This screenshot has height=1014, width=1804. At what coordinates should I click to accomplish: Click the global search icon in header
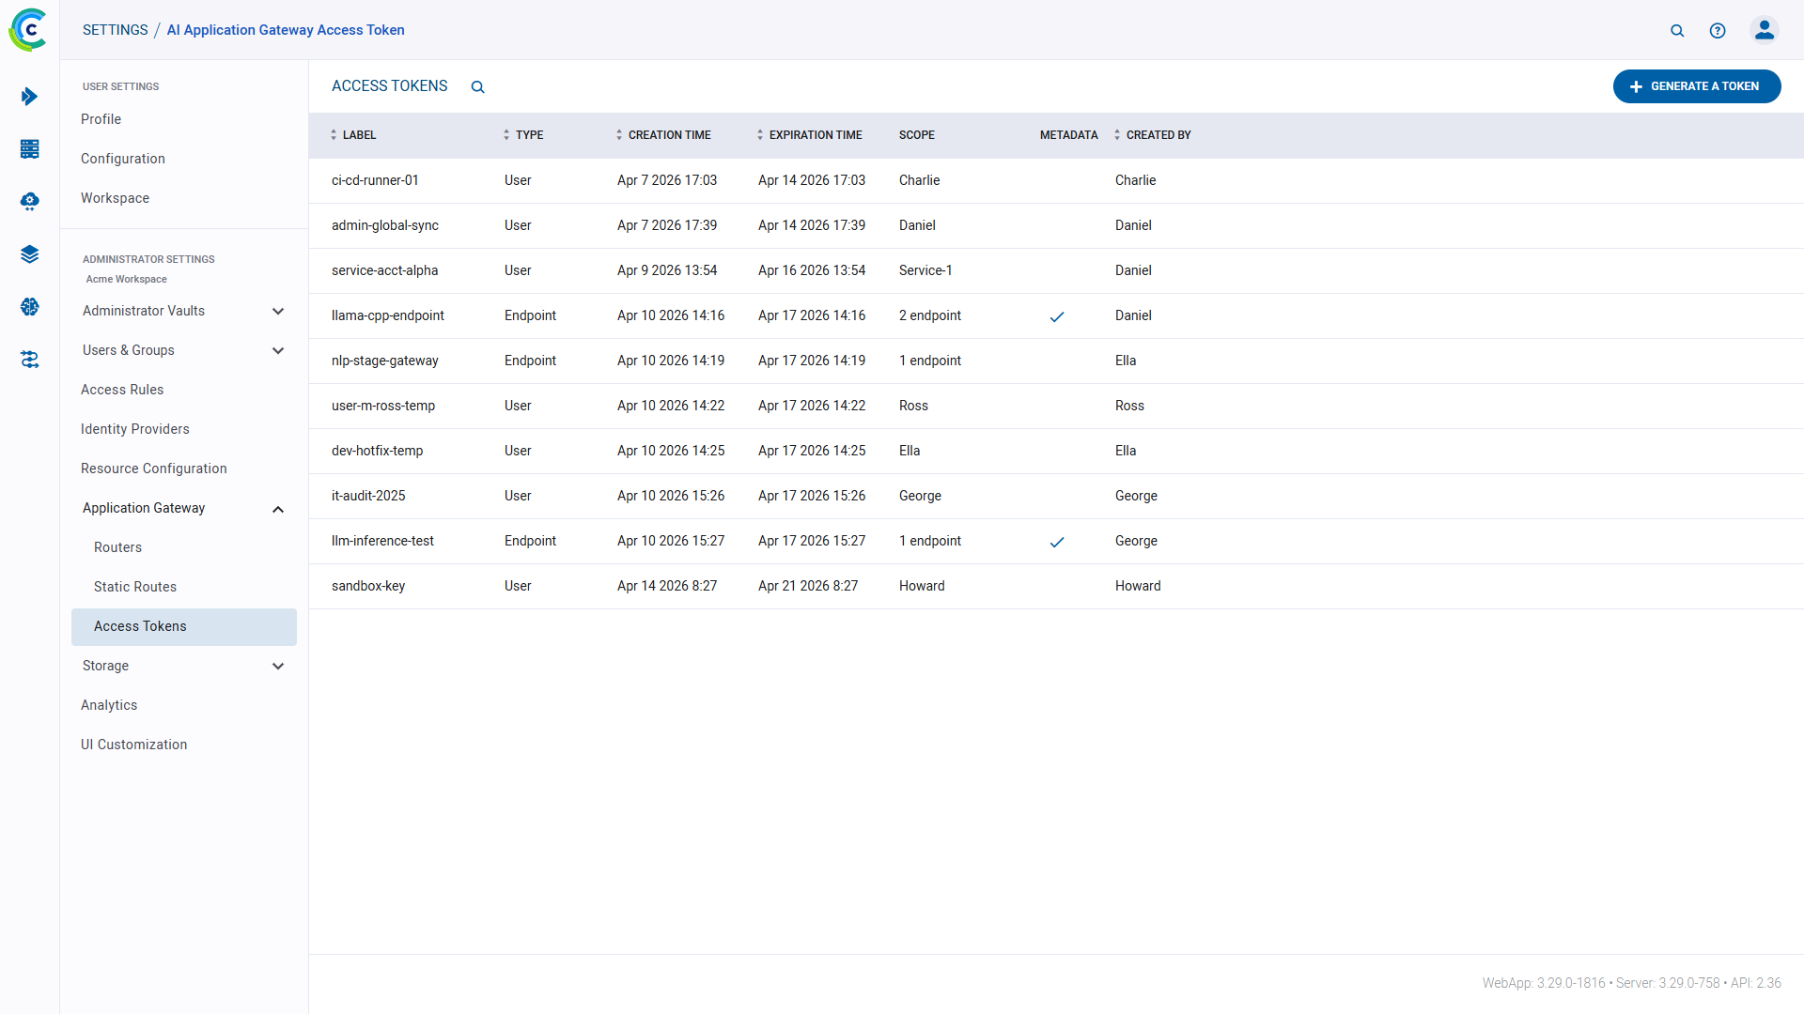[x=1677, y=31]
